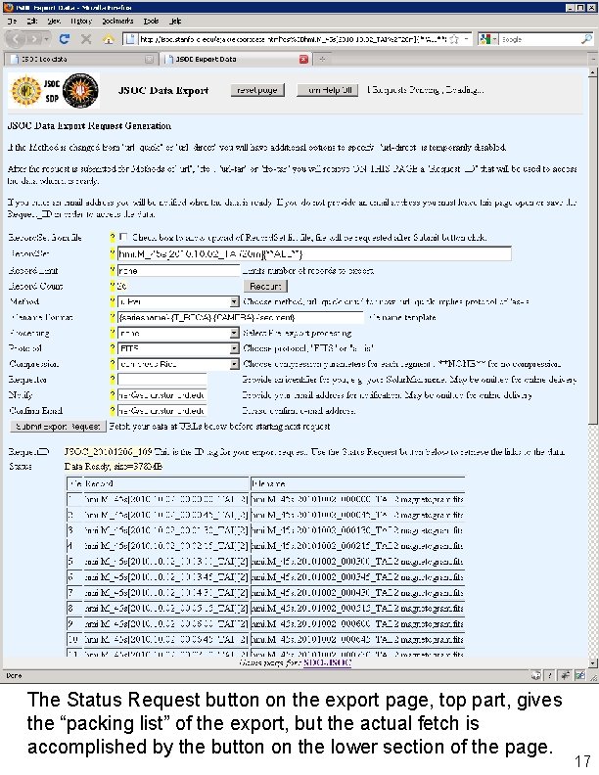599x775 pixels.
Task: Click the Submit export request button
Action: point(58,426)
